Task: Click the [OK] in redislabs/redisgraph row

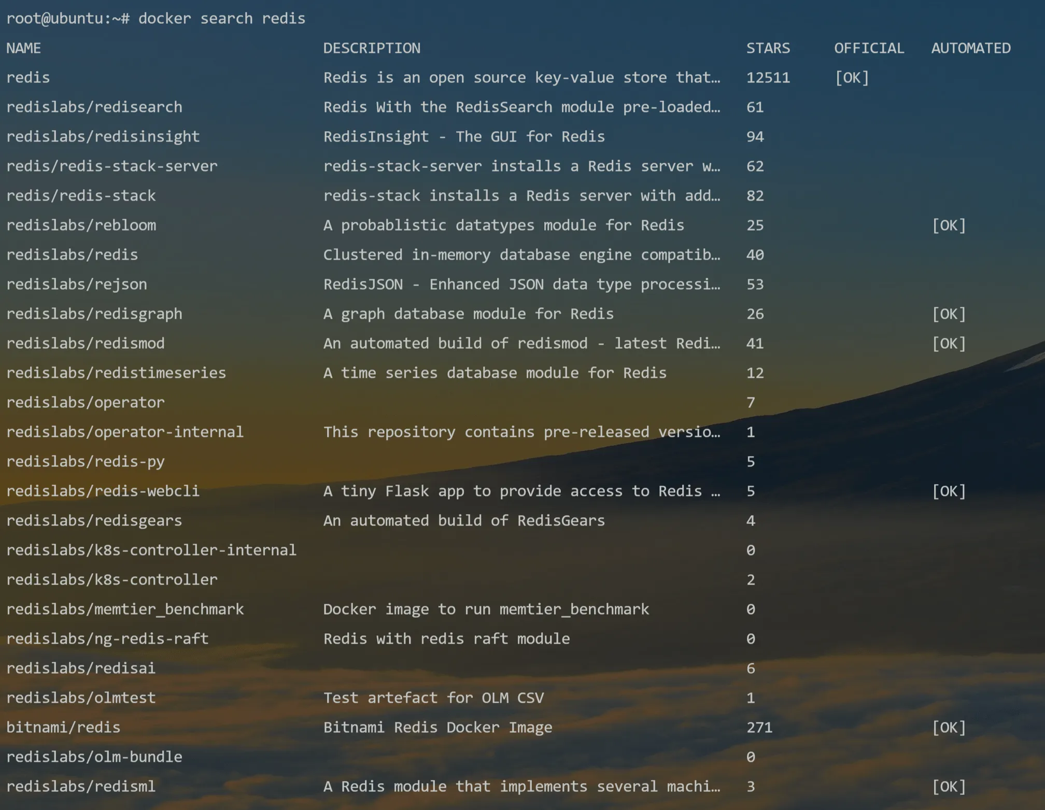Action: click(949, 314)
